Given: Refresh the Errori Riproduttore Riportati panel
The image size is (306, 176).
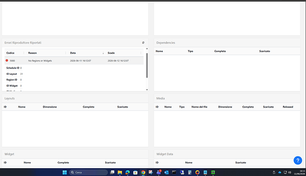Looking at the screenshot, I should pyautogui.click(x=143, y=42).
